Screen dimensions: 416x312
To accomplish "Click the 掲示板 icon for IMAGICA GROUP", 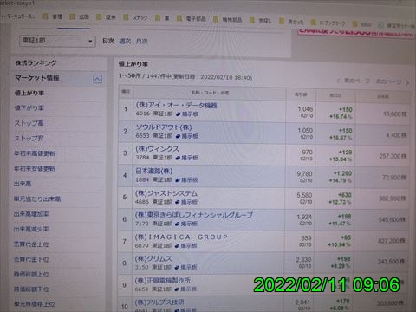I will coord(178,246).
